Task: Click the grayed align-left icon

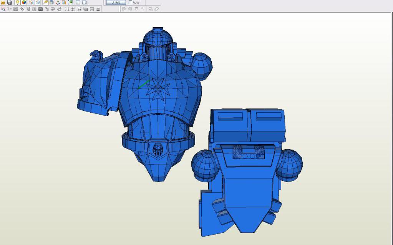Action: tap(124, 9)
